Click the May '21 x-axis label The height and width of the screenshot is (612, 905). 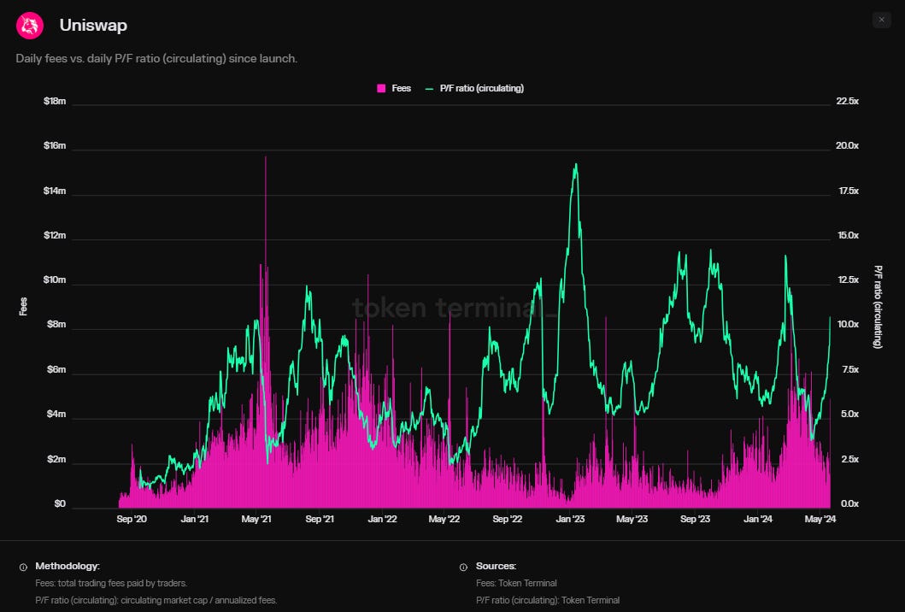click(x=256, y=519)
